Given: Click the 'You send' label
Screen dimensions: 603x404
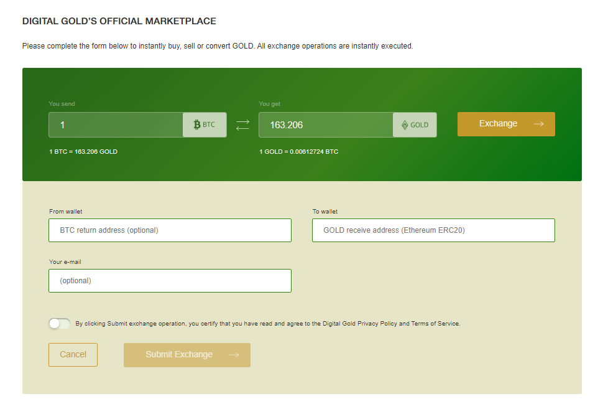Looking at the screenshot, I should click(62, 103).
